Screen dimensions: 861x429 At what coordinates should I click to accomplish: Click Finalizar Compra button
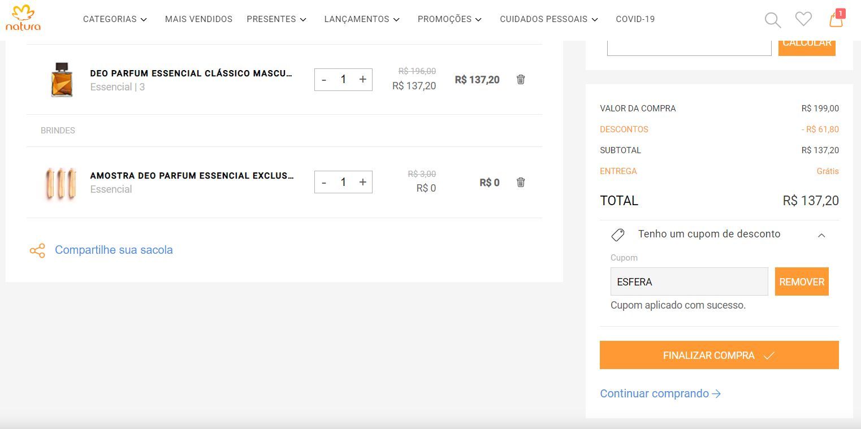(719, 355)
